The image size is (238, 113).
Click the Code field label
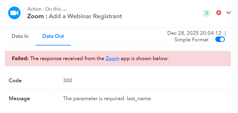[15, 80]
